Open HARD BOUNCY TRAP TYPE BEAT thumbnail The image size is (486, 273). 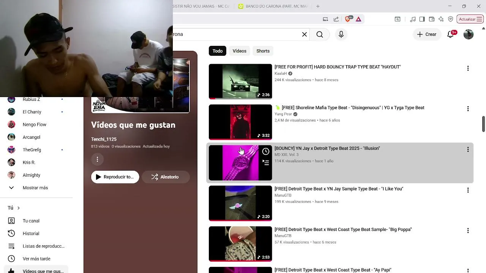[240, 82]
